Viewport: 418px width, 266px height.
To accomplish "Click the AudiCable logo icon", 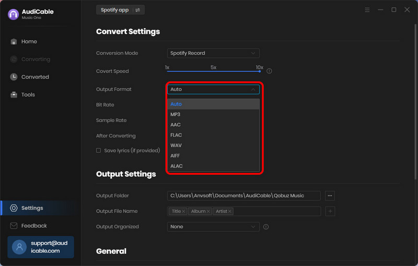I will click(14, 15).
